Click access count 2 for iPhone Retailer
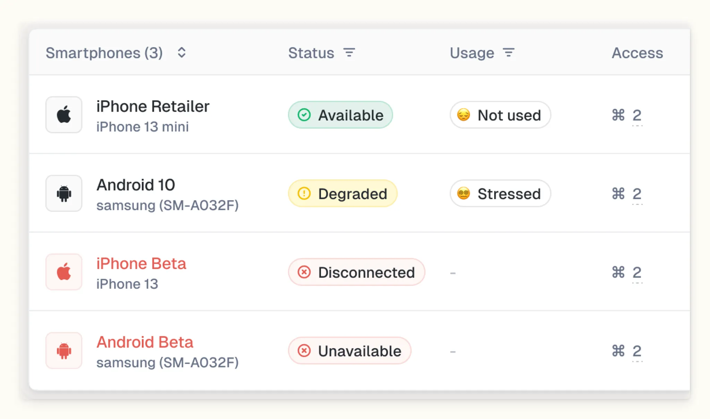 637,116
